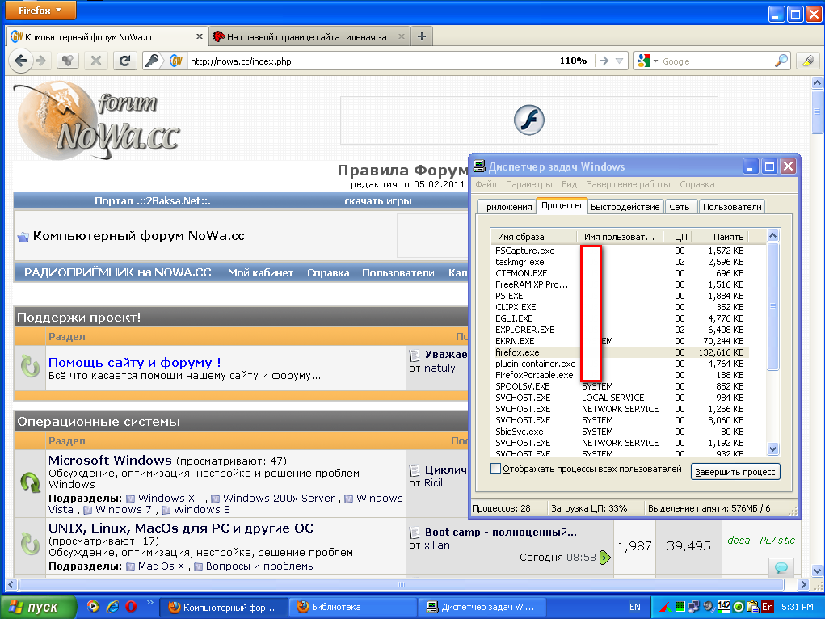Enable Отображать процессы всех пользователей checkbox

coord(495,469)
